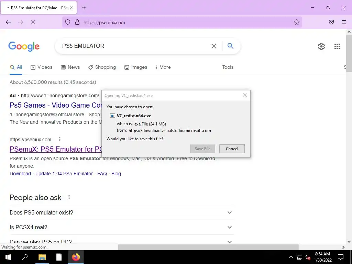Open the People also ask options dots
352x264 pixels.
click(x=69, y=197)
